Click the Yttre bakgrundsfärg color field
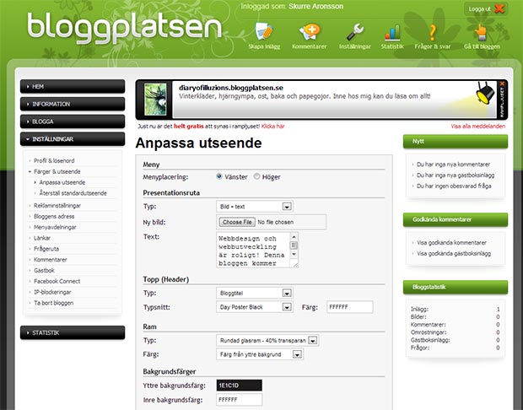 click(239, 385)
